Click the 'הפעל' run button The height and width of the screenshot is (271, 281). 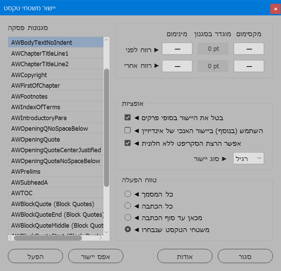pyautogui.click(x=35, y=256)
